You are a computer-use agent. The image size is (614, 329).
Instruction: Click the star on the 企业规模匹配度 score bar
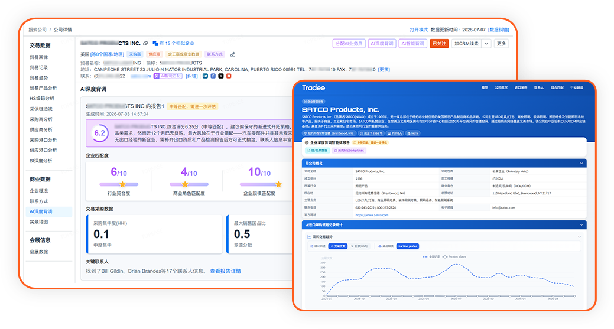pos(278,184)
